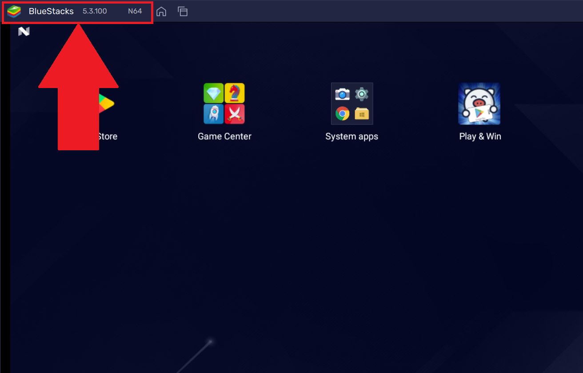Select the green diamond game icon
583x373 pixels.
(x=214, y=93)
